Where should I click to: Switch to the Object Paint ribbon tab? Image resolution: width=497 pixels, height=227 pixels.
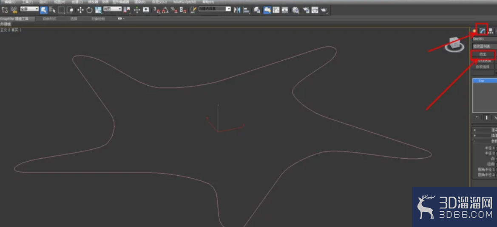click(98, 19)
